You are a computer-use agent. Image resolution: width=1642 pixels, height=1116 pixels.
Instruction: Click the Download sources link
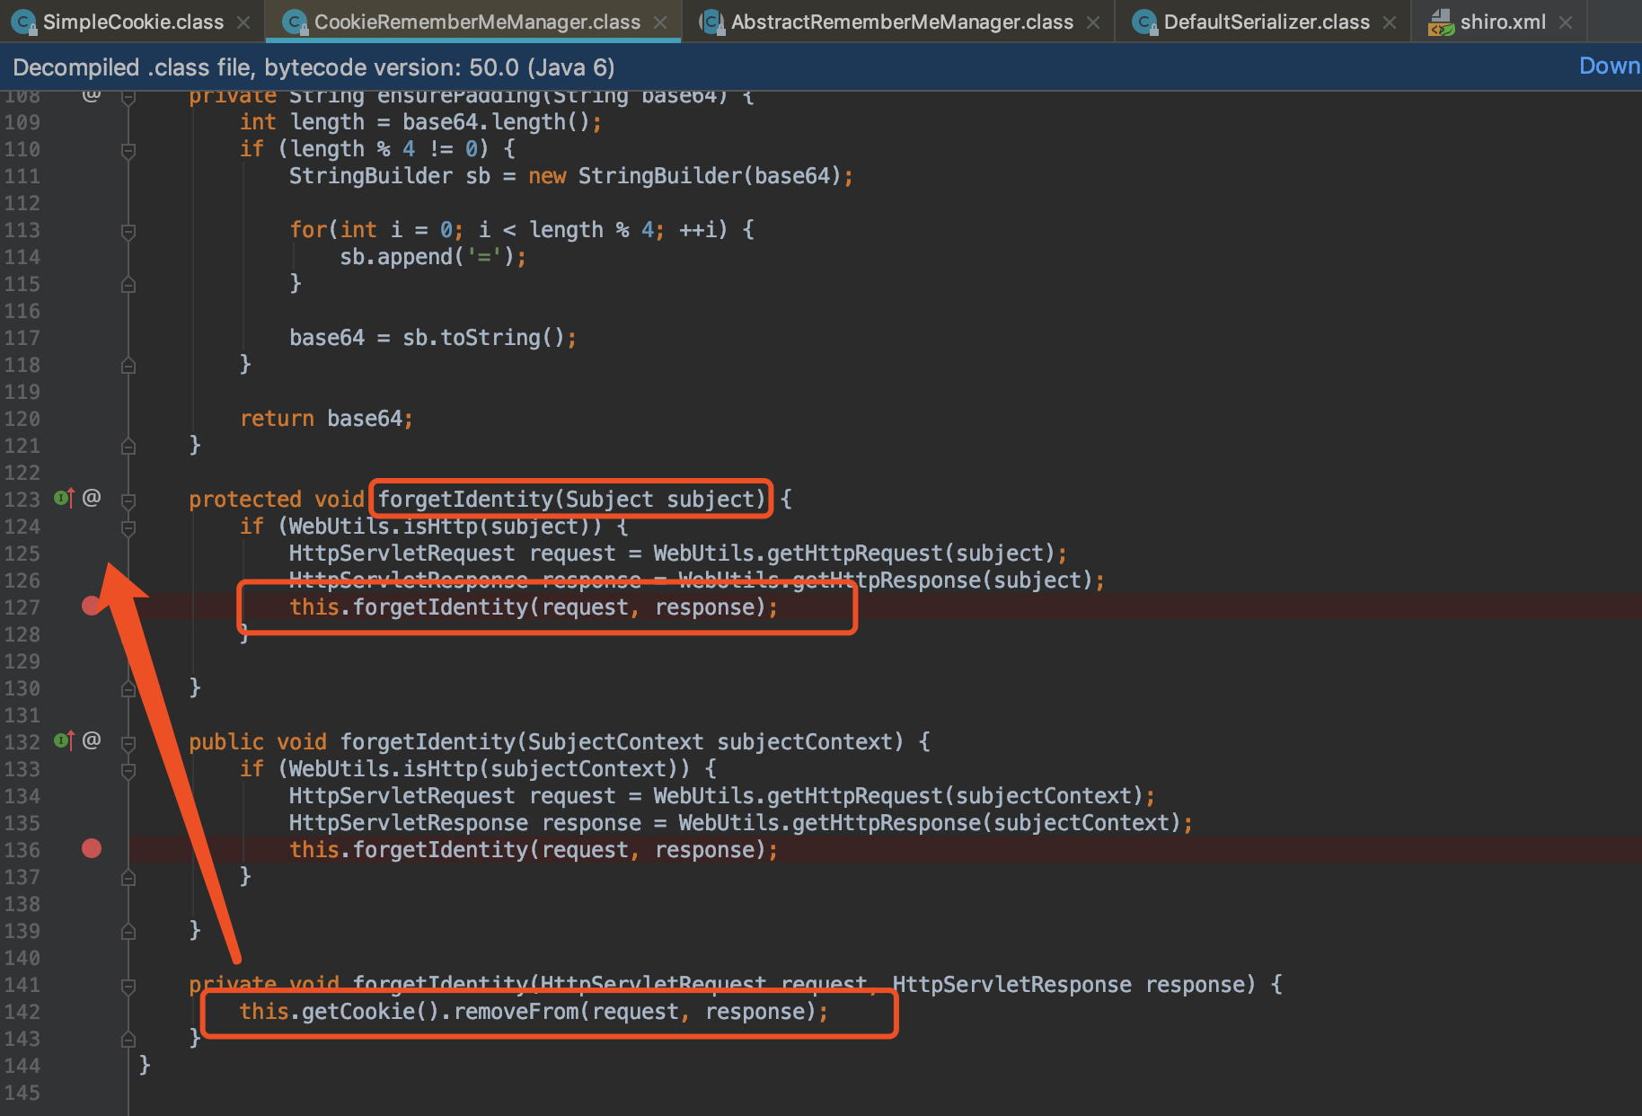pos(1610,66)
